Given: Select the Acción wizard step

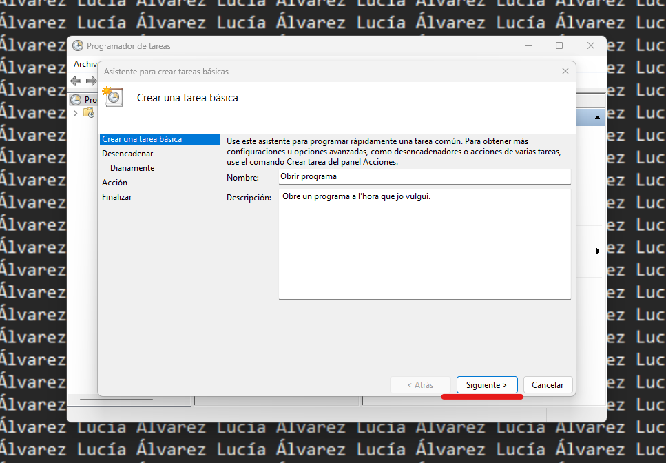Looking at the screenshot, I should 115,182.
